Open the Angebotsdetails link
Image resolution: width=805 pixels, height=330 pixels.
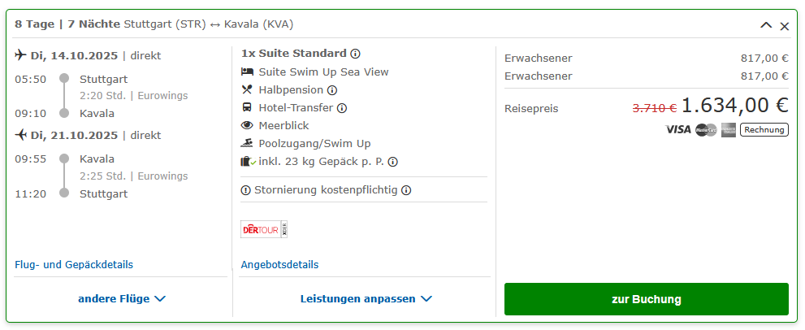click(x=279, y=265)
